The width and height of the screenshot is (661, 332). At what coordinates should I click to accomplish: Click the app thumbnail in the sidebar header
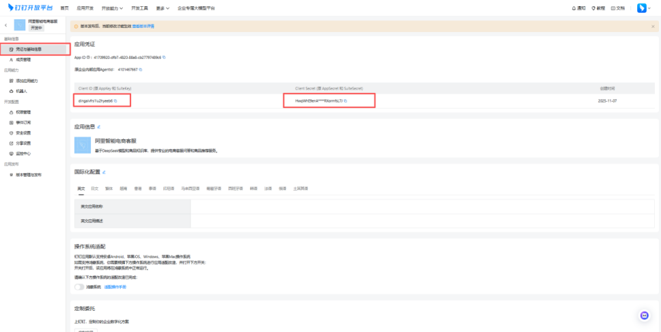click(20, 25)
